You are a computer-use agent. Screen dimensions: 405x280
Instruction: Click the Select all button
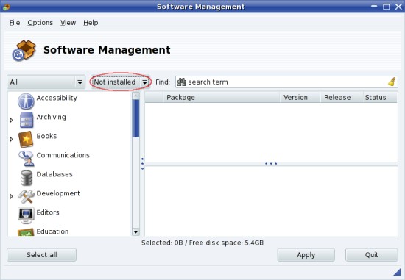[41, 255]
